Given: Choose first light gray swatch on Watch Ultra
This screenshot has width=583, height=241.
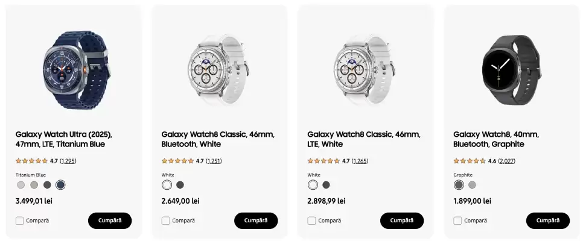Looking at the screenshot, I should [21, 185].
